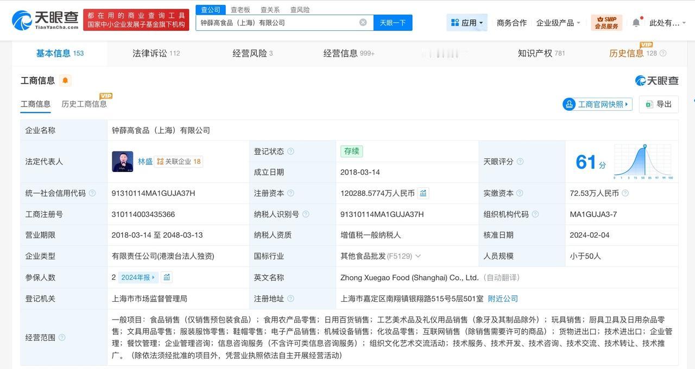Switch to 历史工商信息 sub-tab
The height and width of the screenshot is (369, 695).
(x=84, y=104)
